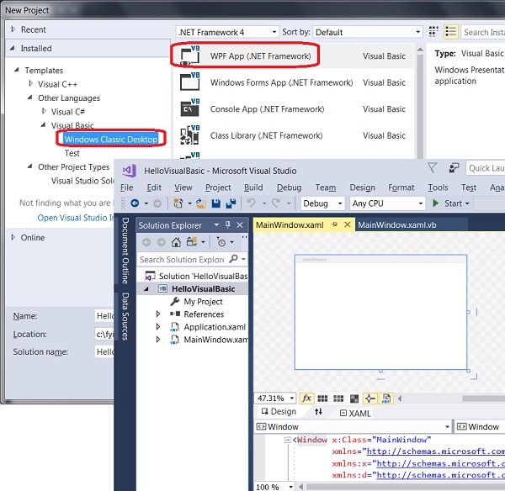Viewport: 505px width, 491px height.
Task: Toggle the snap grid display button
Action: 322,399
